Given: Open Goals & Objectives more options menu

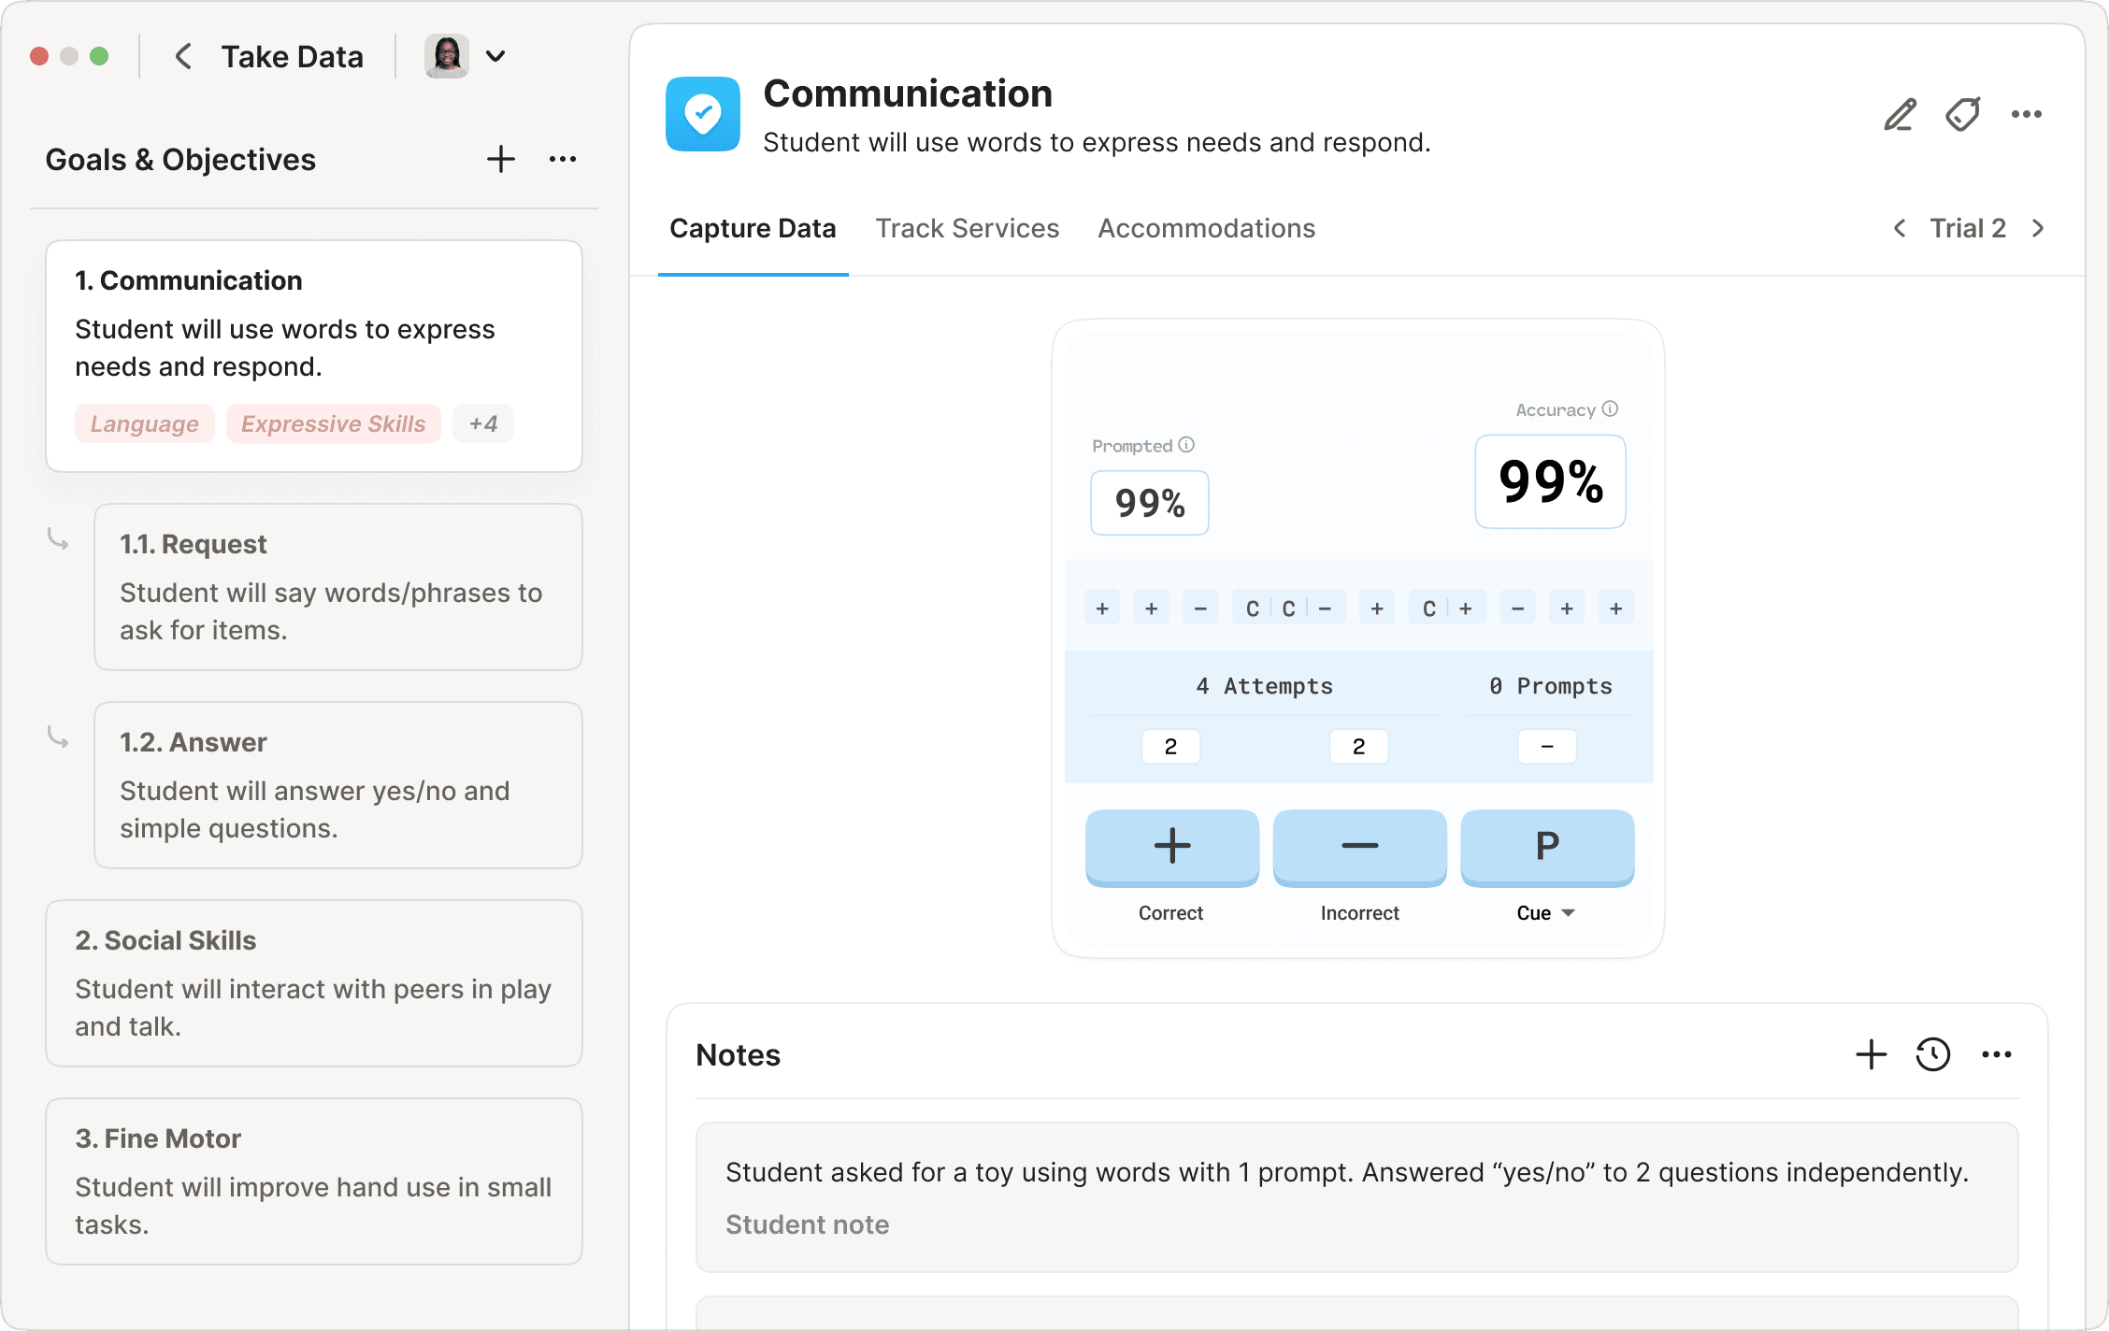Looking at the screenshot, I should pyautogui.click(x=563, y=159).
